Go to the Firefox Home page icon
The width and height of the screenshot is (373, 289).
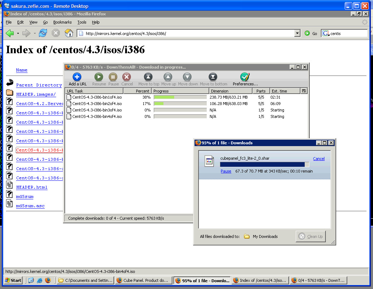69,33
